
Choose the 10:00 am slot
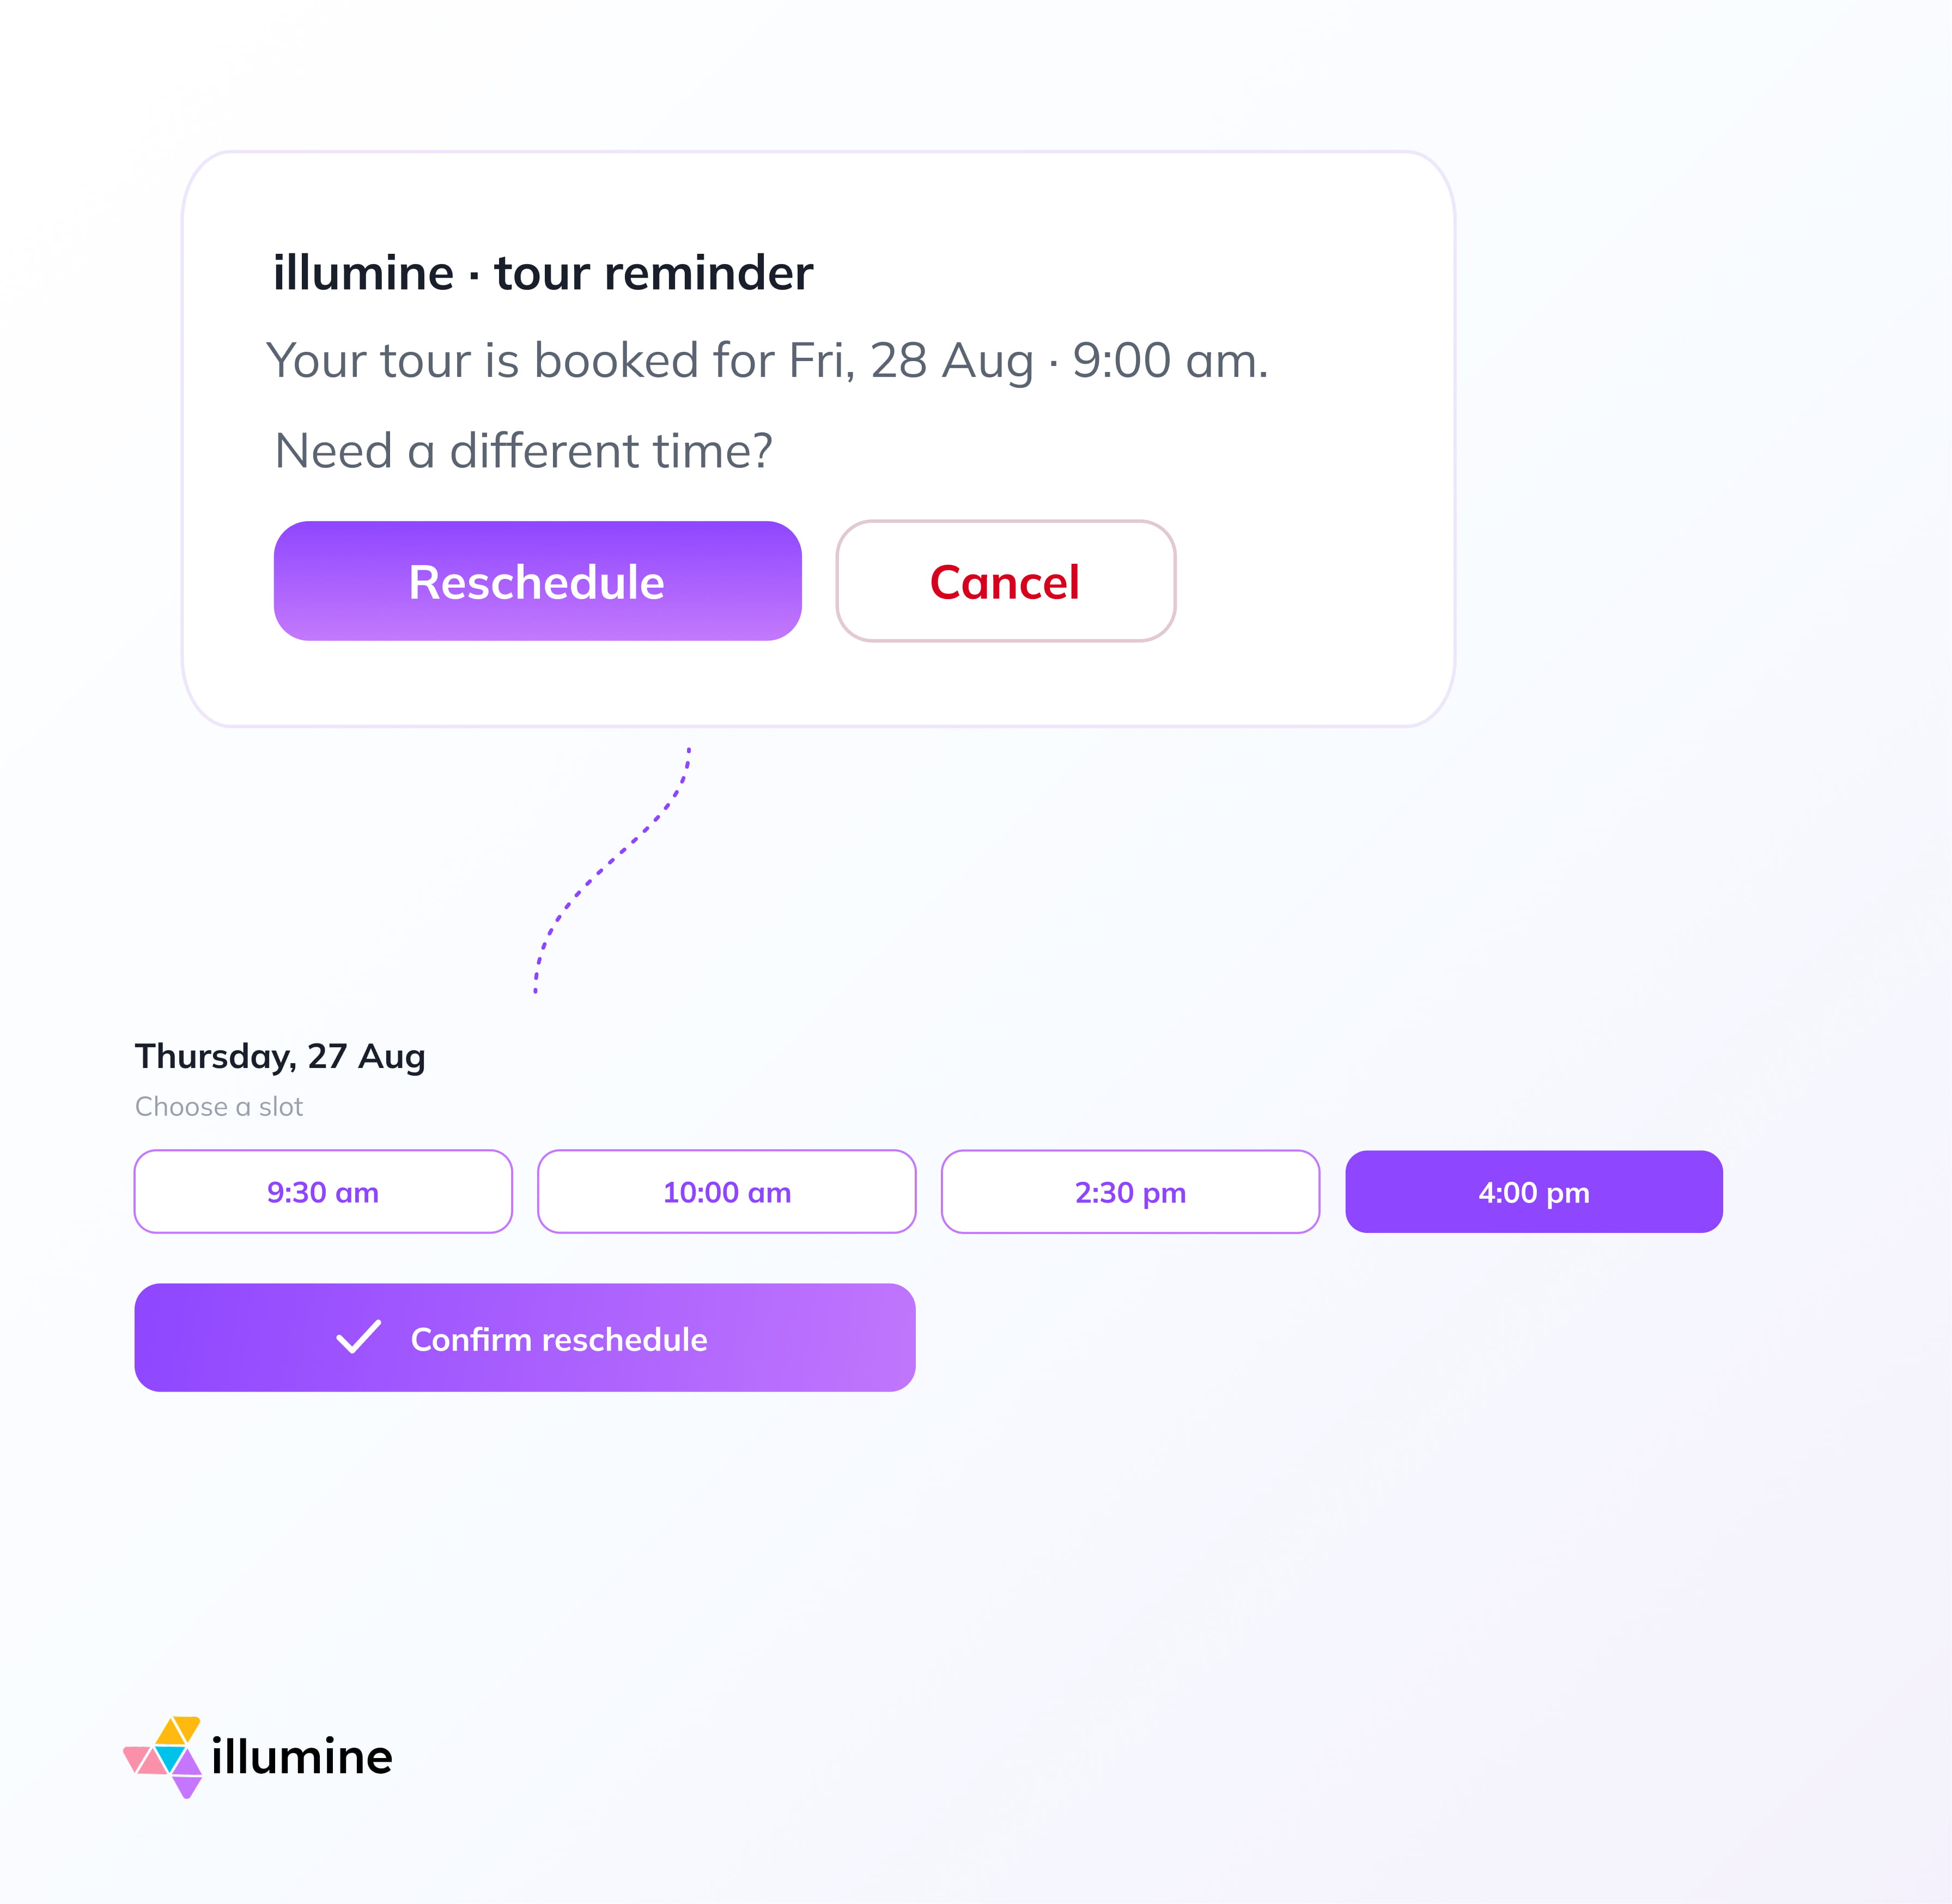[726, 1192]
